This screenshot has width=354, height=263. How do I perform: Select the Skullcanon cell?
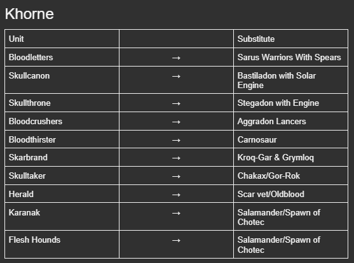62,80
